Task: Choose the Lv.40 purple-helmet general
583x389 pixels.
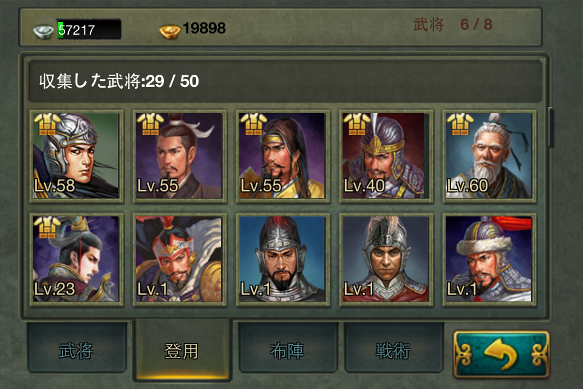Action: point(386,156)
